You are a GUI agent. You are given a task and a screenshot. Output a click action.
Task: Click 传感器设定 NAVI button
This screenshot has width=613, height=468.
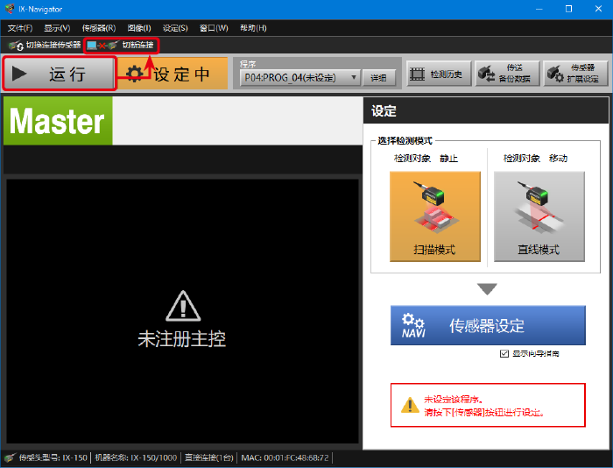click(x=488, y=325)
